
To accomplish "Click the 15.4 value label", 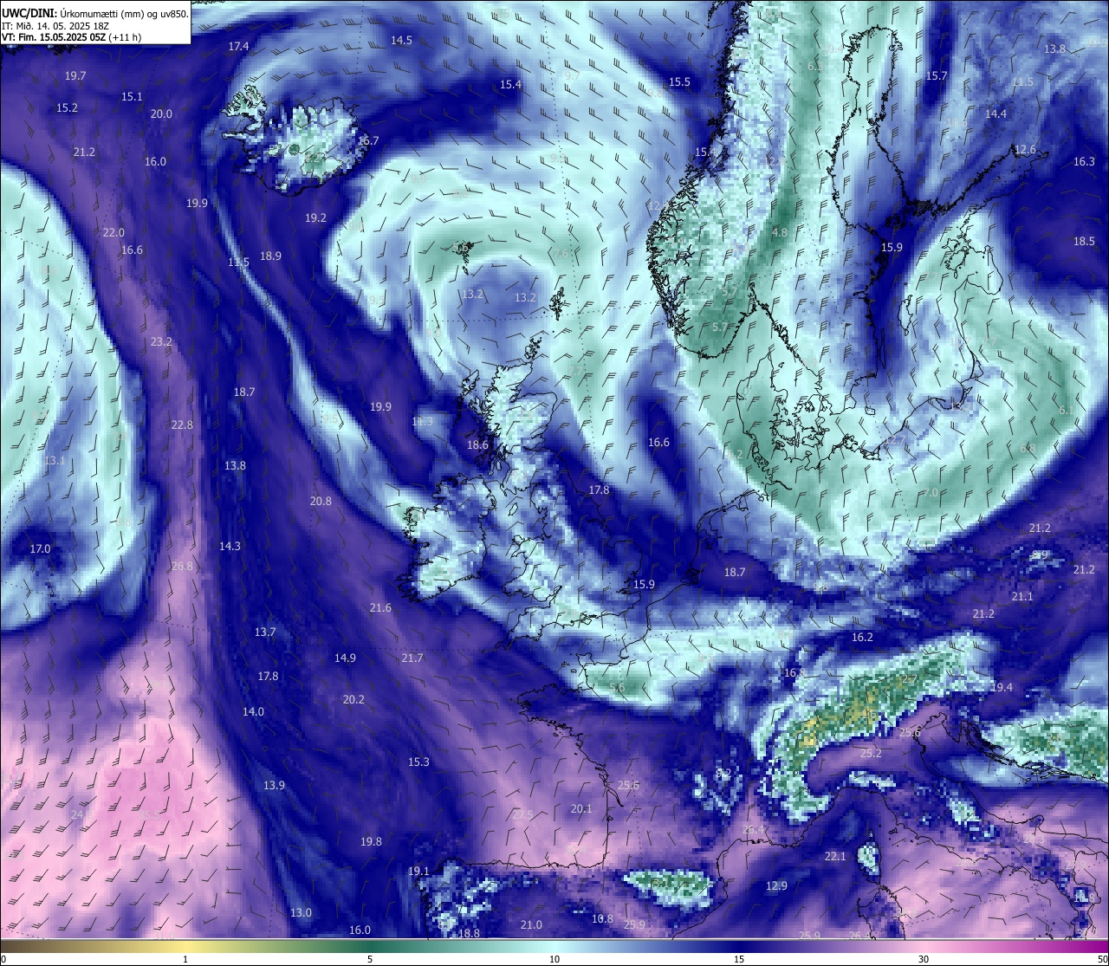I will (x=510, y=85).
